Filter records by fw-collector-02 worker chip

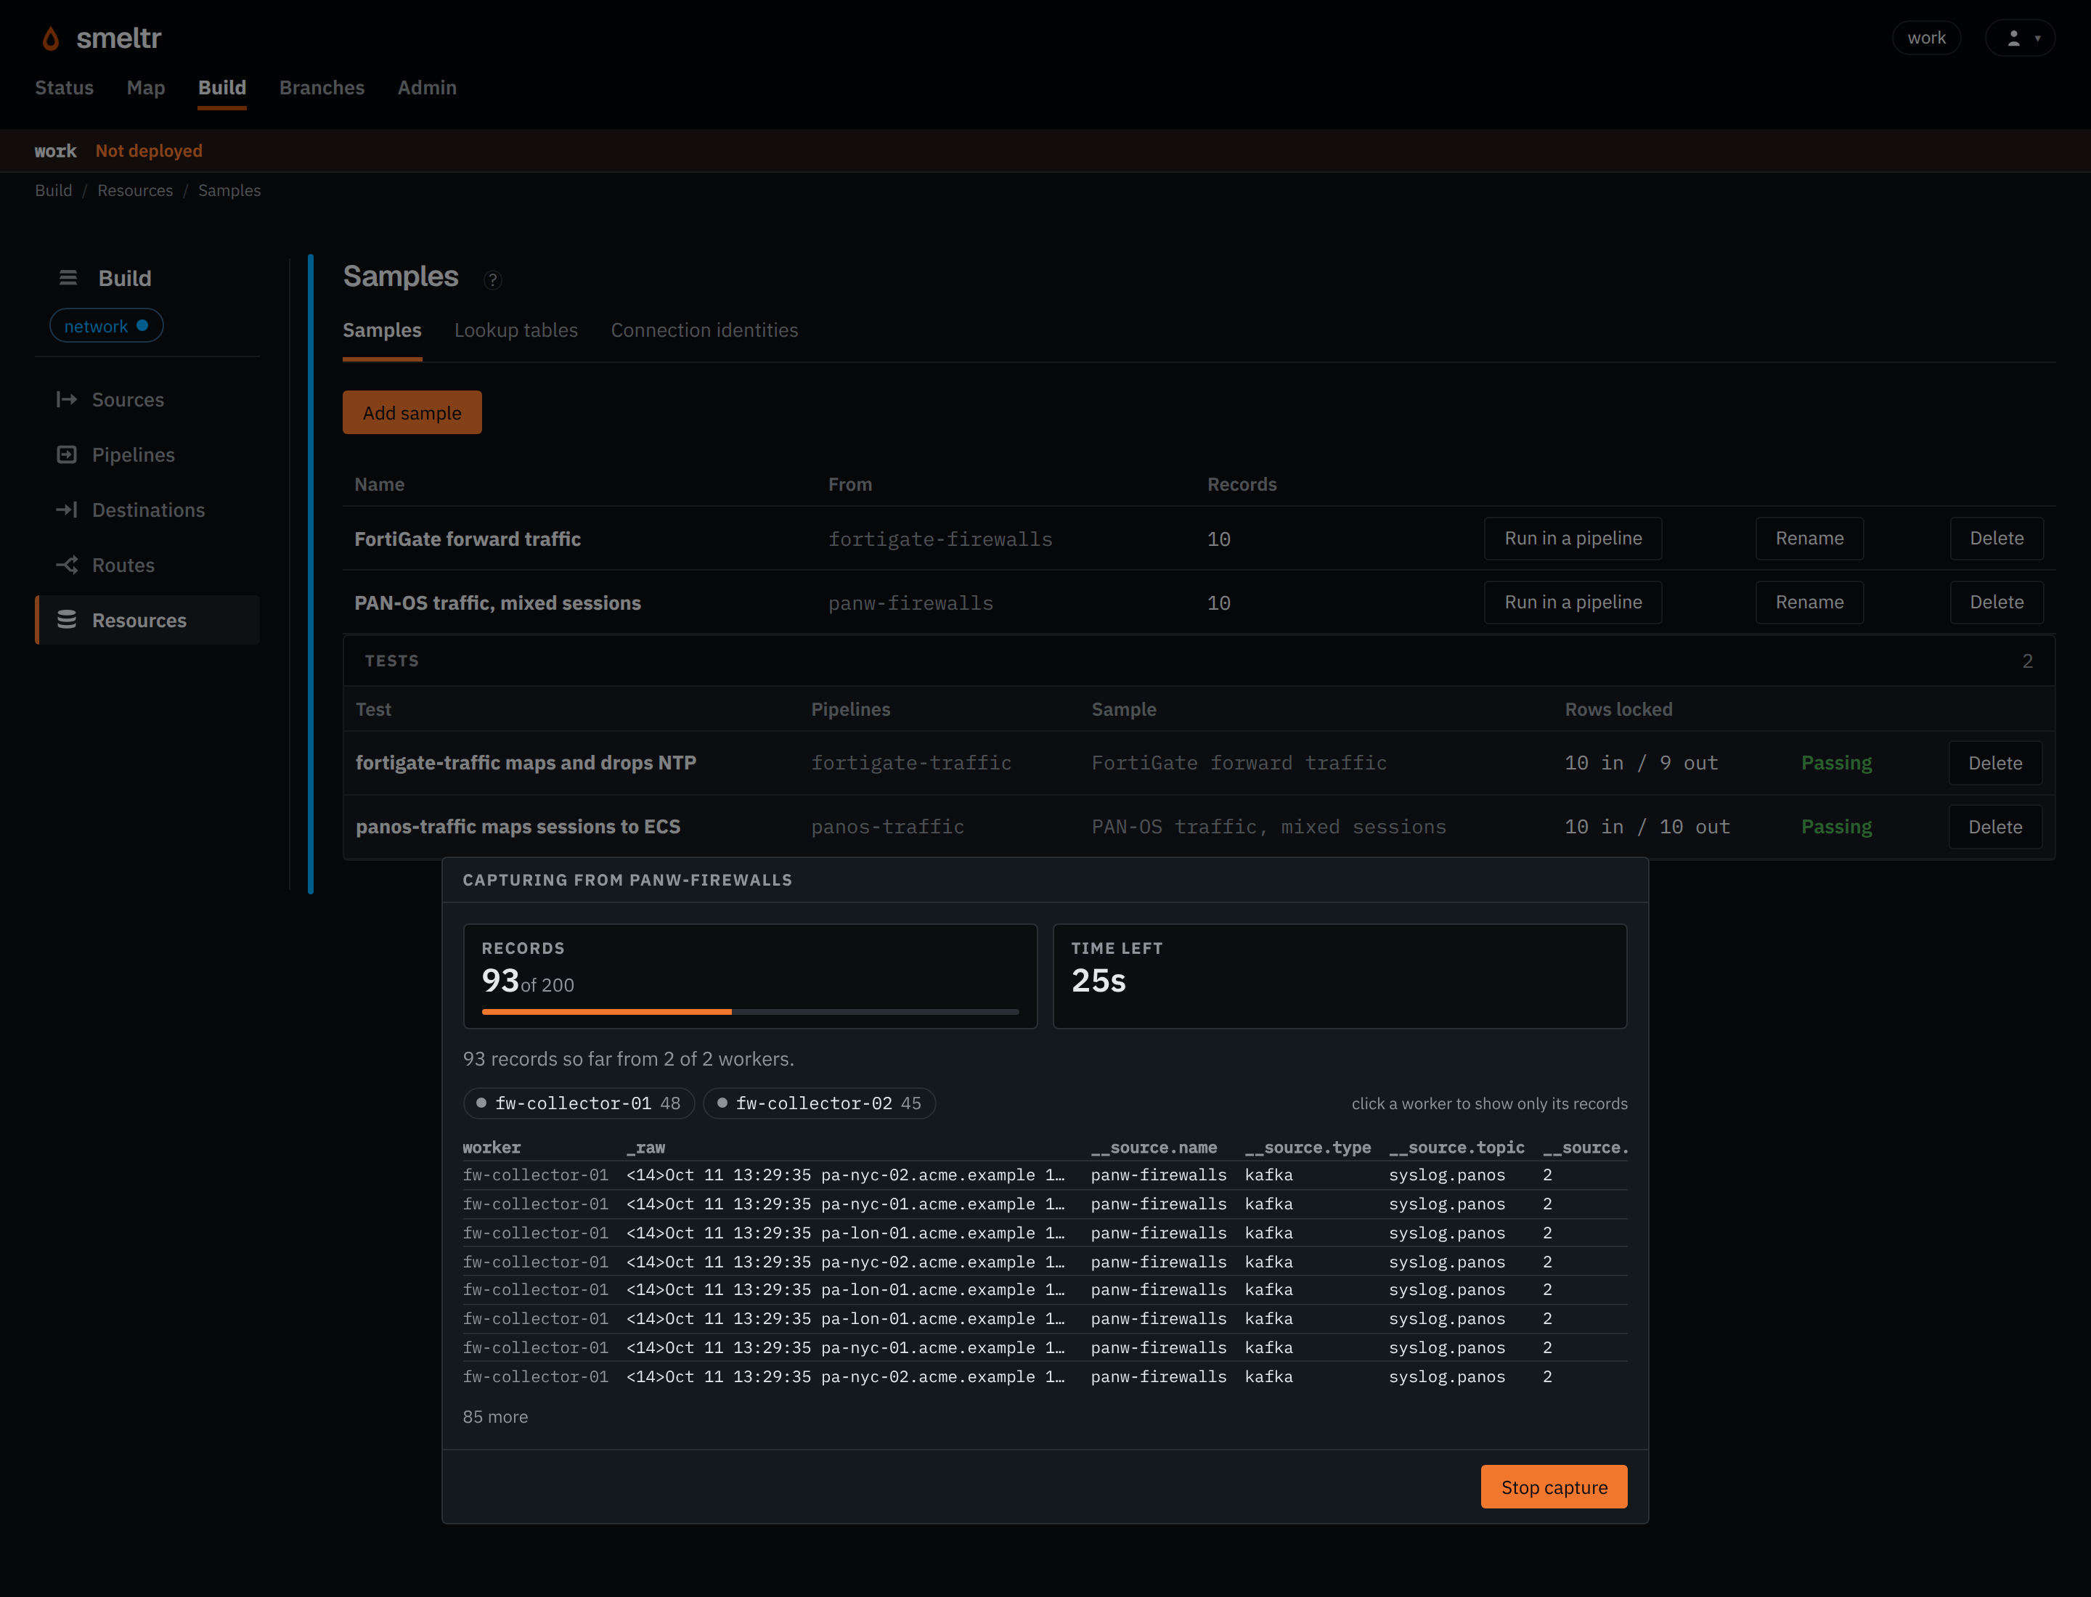(820, 1103)
